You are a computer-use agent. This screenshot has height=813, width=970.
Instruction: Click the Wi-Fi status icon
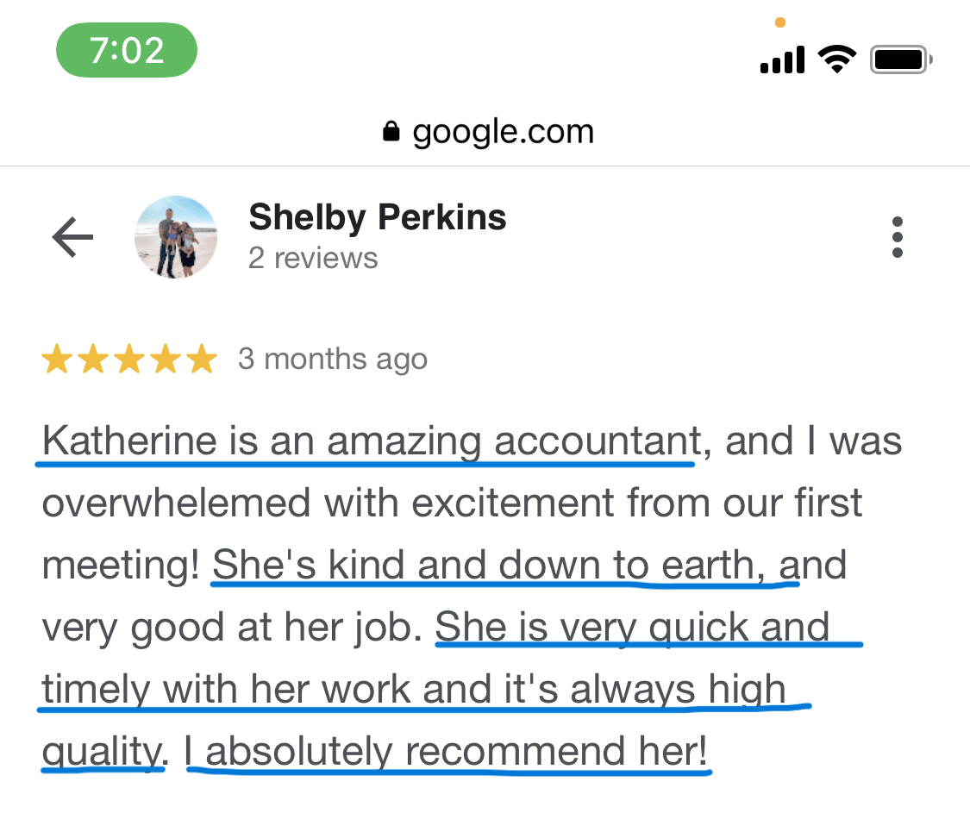pyautogui.click(x=836, y=59)
